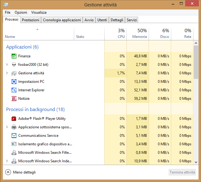
Task: Expand the foobar2000 process group
Action: tap(7, 65)
